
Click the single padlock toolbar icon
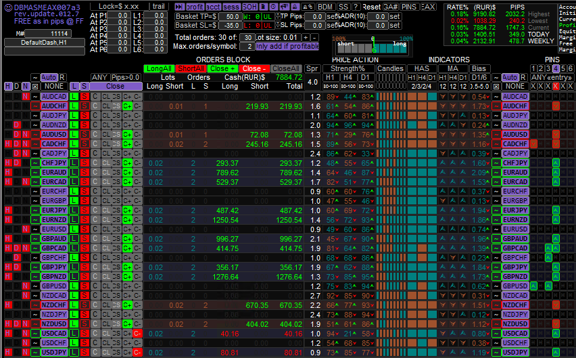pos(295,7)
